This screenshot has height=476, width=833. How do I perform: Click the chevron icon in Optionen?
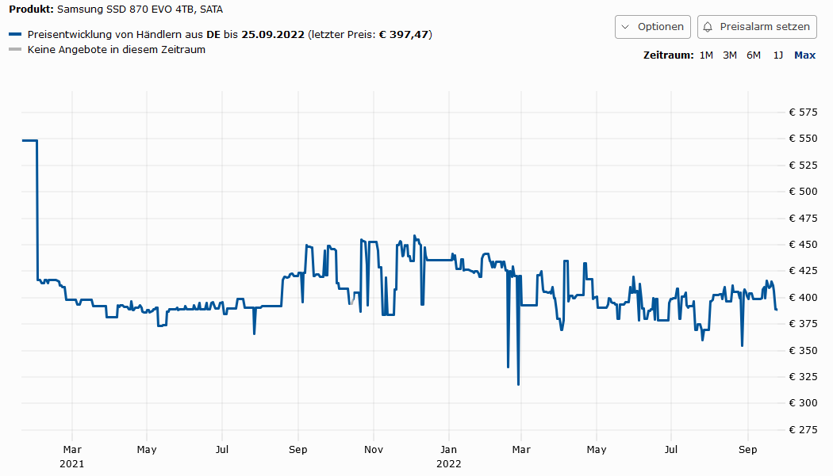click(625, 27)
